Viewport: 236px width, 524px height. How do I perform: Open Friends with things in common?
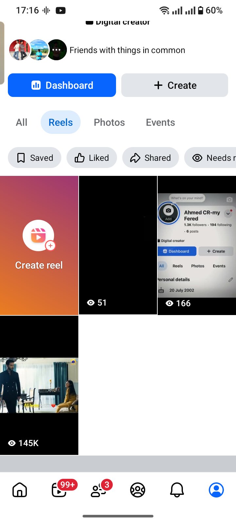tap(127, 50)
